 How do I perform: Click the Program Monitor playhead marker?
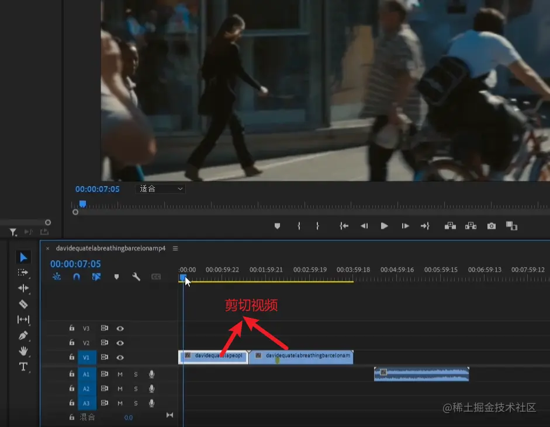point(83,204)
